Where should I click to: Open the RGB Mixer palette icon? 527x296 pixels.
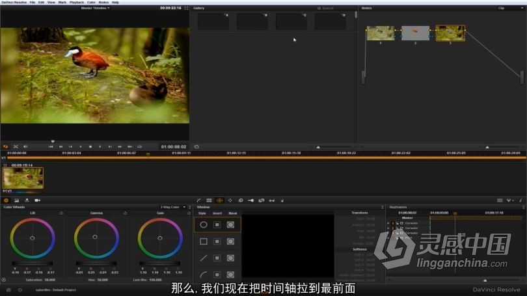pos(16,200)
